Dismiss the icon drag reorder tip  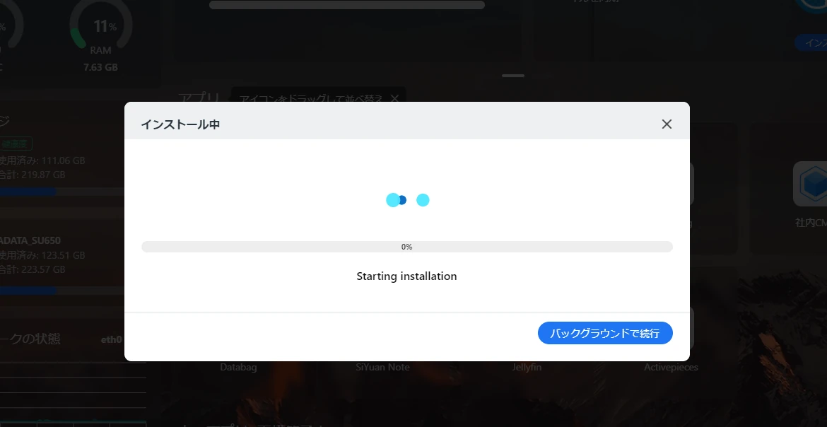(394, 98)
